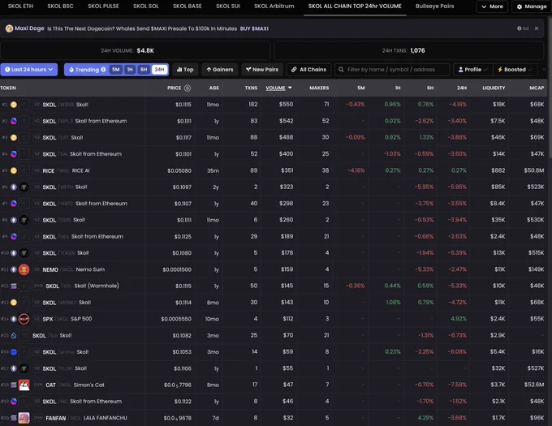
Task: Click chain icon of SKOL/WBNB row
Action: pyautogui.click(x=13, y=105)
